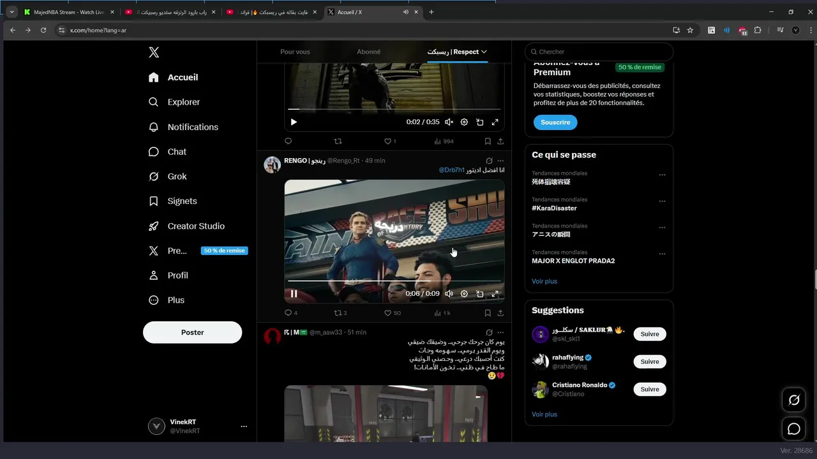This screenshot has width=817, height=459.
Task: View RENGO post stats showing 1 k
Action: pyautogui.click(x=442, y=313)
